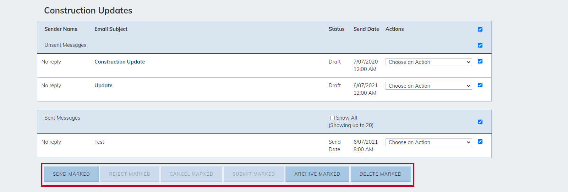Uncheck the Update draft row checkbox

[x=480, y=85]
